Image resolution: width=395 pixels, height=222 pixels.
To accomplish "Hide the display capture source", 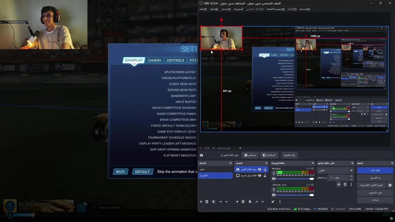I will click(x=260, y=175).
